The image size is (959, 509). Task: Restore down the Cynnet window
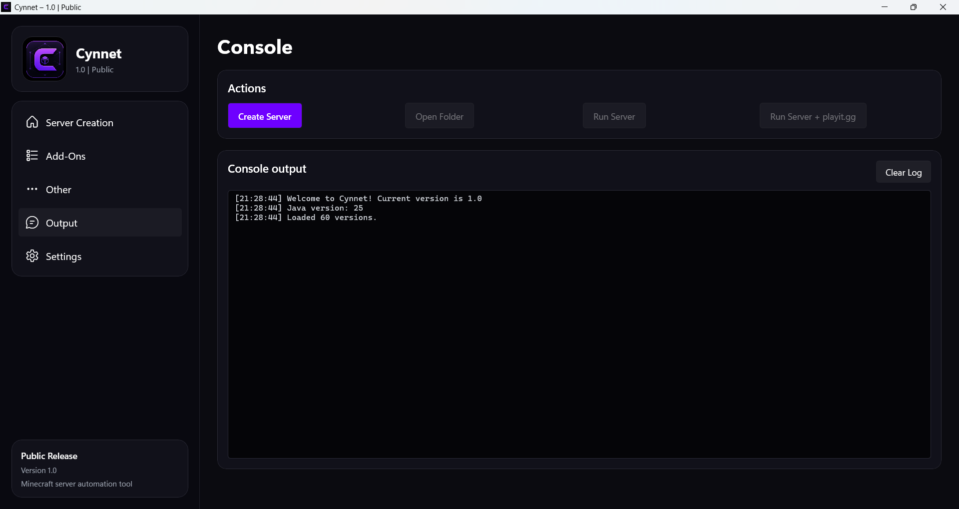pos(914,7)
